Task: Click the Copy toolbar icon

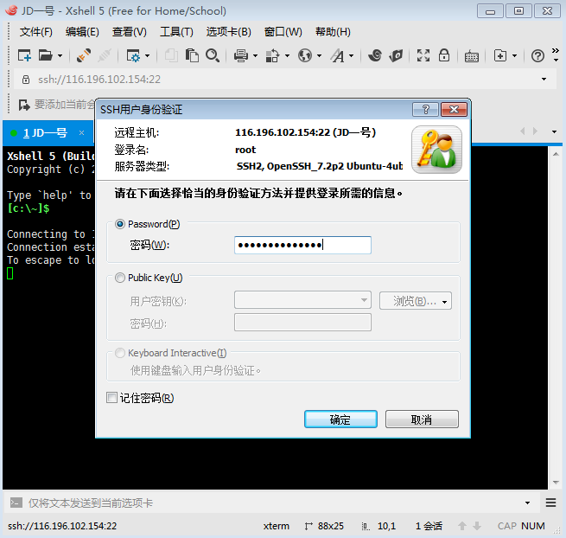Action: [x=171, y=55]
